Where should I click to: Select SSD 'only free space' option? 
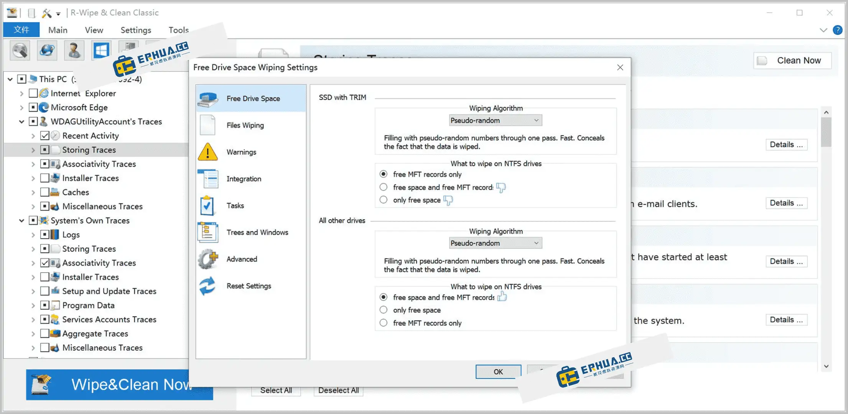[x=384, y=200]
